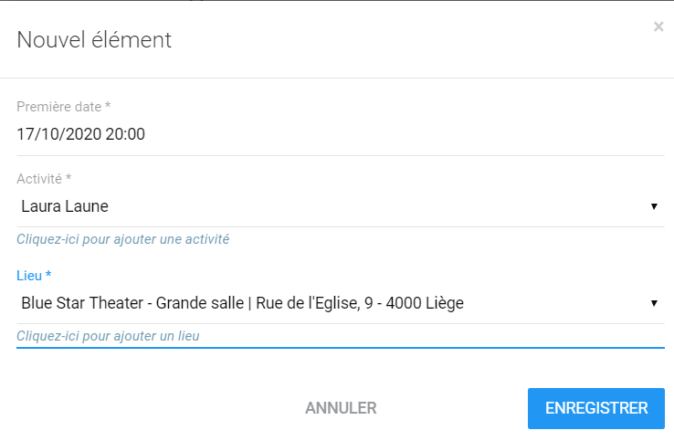Click the Nouvel élément dialog title

click(x=94, y=40)
